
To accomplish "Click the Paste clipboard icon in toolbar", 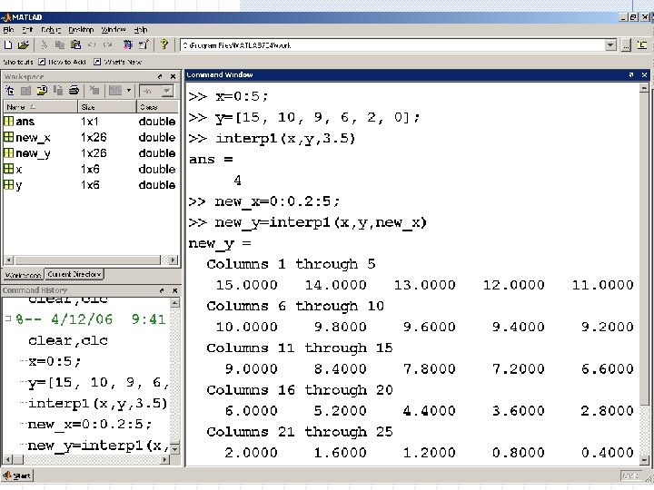I will tap(75, 44).
